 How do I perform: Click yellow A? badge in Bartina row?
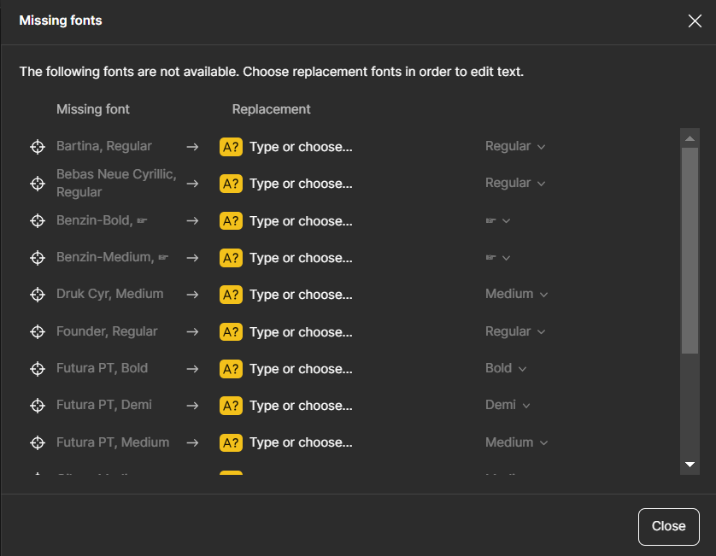(231, 147)
